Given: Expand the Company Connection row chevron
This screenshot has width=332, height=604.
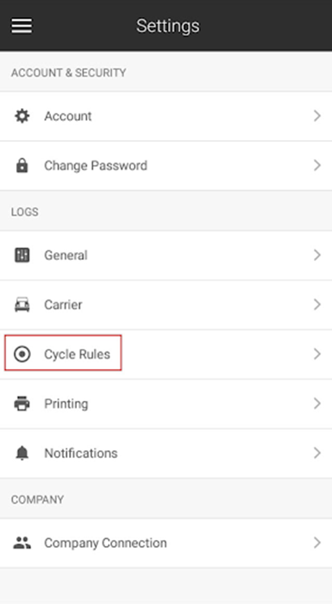Looking at the screenshot, I should 317,543.
